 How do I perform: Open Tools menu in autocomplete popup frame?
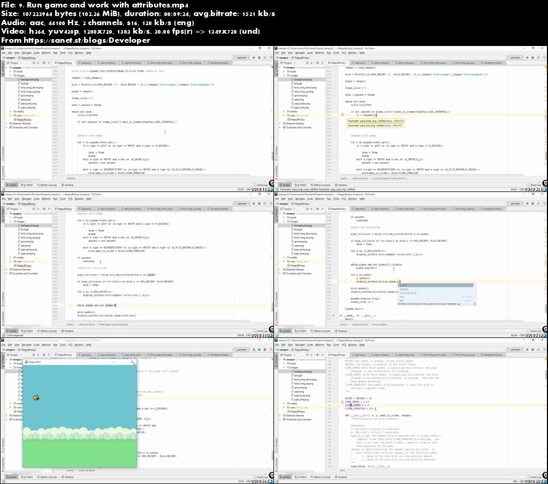(336, 199)
